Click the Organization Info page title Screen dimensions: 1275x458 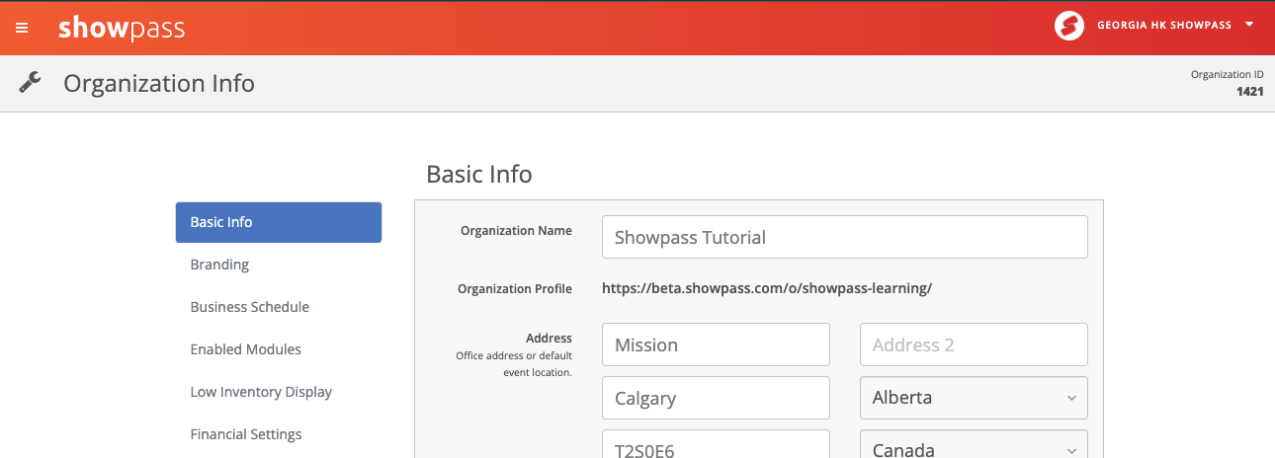[159, 83]
